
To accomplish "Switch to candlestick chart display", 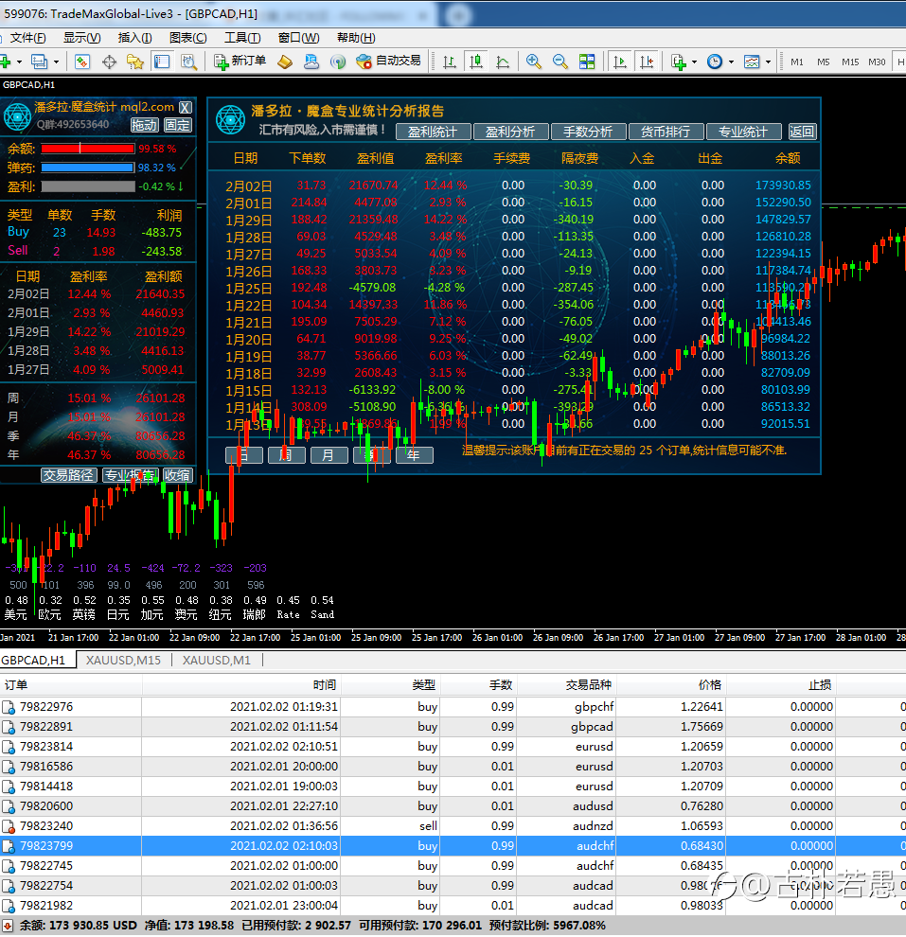I will pyautogui.click(x=475, y=62).
